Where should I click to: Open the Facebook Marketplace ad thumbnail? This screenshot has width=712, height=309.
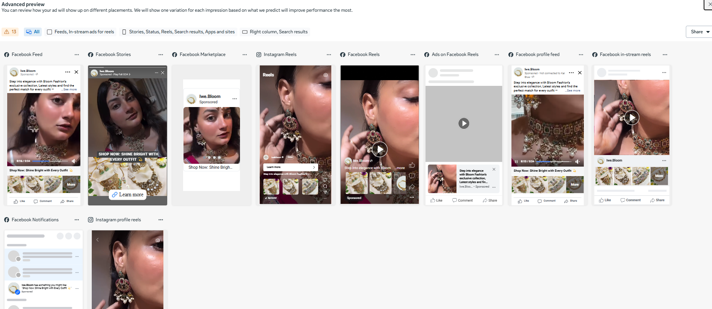pos(212,135)
